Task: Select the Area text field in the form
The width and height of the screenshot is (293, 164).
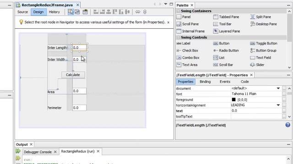Action: tap(79, 91)
